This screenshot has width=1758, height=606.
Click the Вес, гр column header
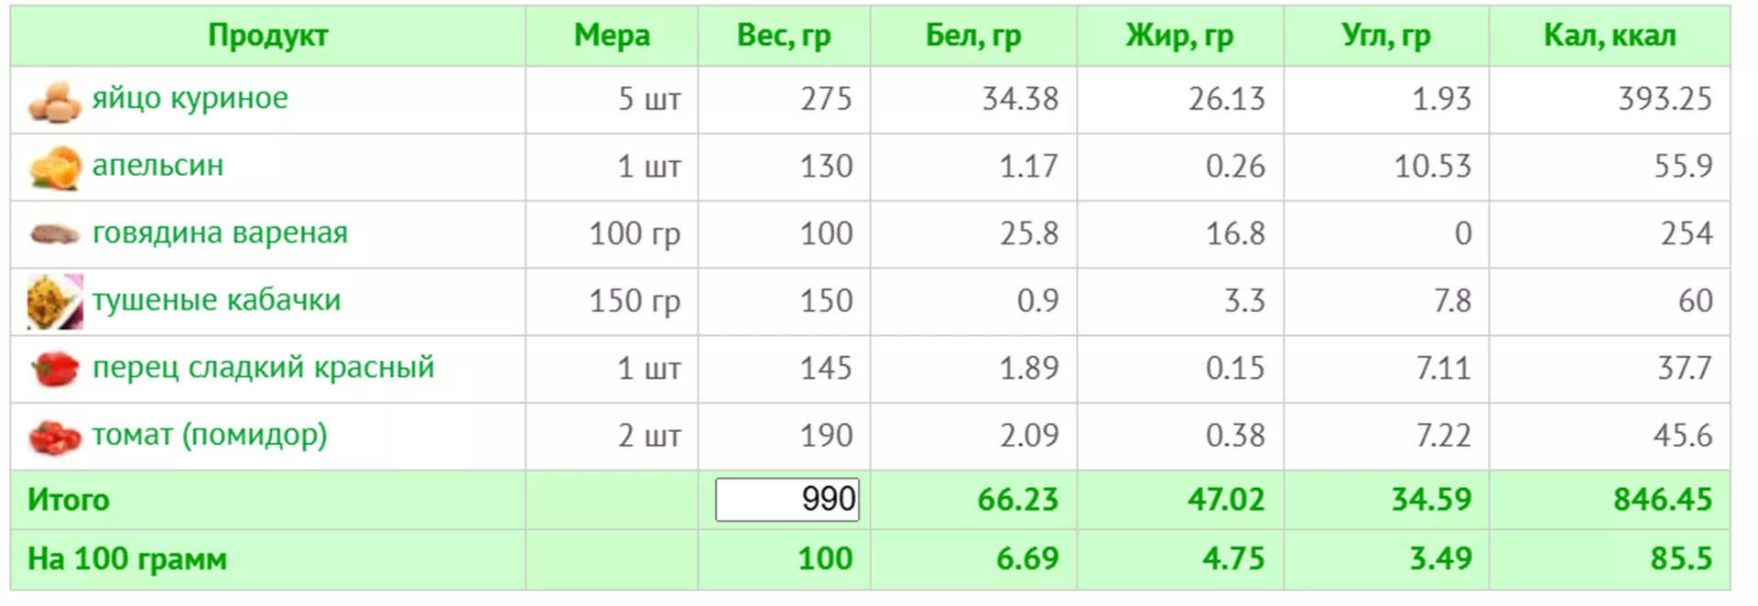coord(784,36)
